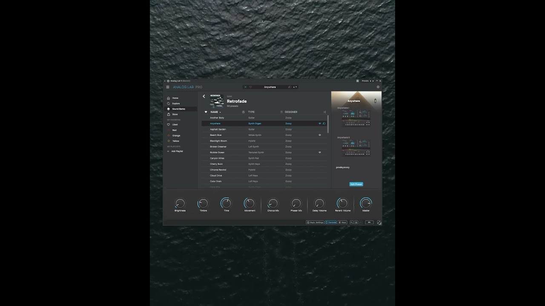This screenshot has height=306, width=545.
Task: Click the resize window icon at bottom right
Action: pos(379,222)
